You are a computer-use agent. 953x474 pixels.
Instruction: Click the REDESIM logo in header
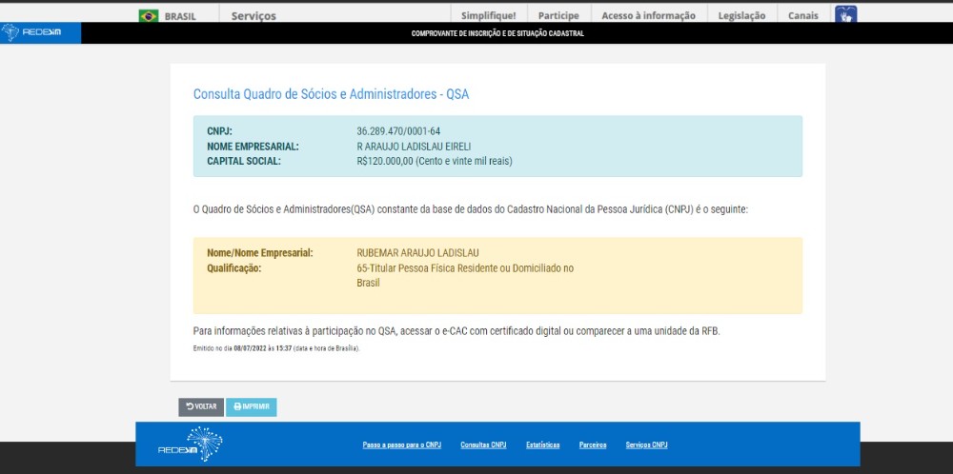[27, 33]
